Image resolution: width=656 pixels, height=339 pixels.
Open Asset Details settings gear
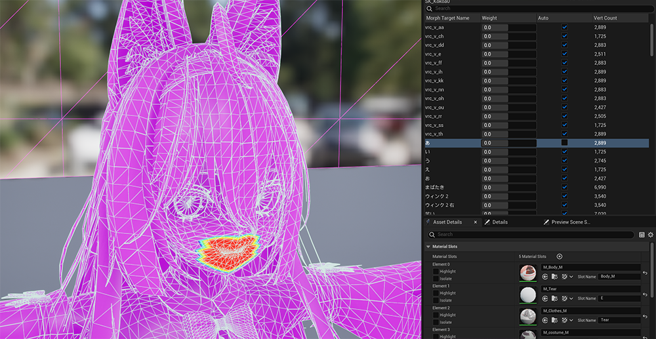pos(651,235)
